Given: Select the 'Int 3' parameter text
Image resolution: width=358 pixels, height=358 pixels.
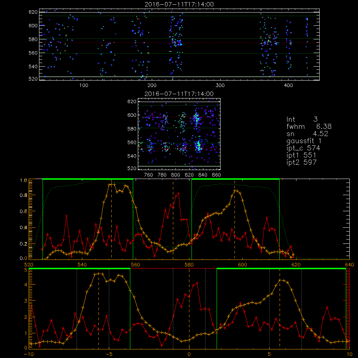Looking at the screenshot, I should [x=302, y=119].
